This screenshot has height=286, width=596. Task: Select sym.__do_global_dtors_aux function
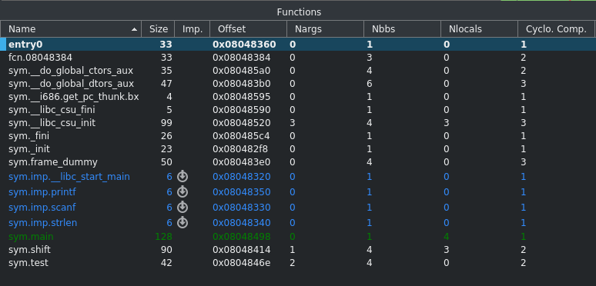(71, 84)
